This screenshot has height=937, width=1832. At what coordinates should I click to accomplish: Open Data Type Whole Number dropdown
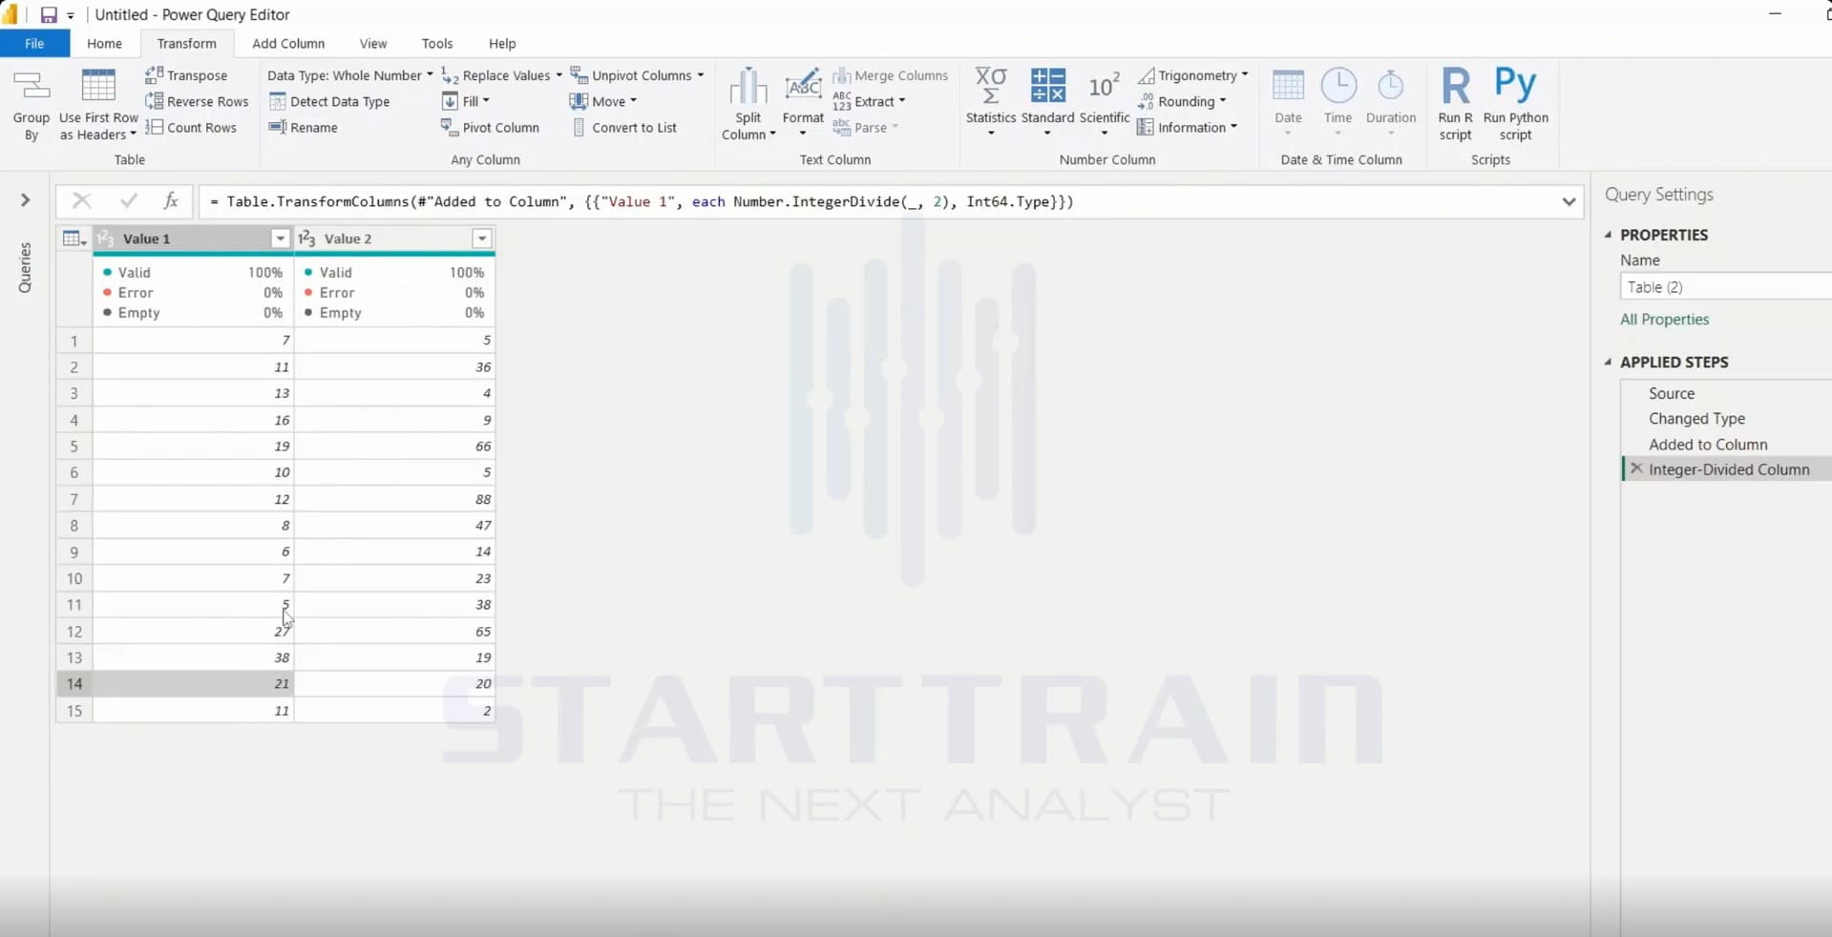coord(349,75)
